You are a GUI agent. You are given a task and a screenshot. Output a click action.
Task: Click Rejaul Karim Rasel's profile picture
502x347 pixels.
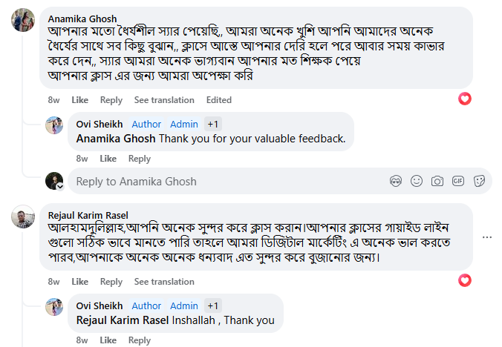(x=22, y=217)
